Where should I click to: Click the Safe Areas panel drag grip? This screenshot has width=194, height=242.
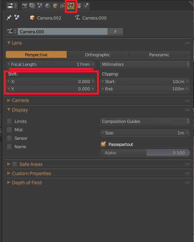point(187,164)
